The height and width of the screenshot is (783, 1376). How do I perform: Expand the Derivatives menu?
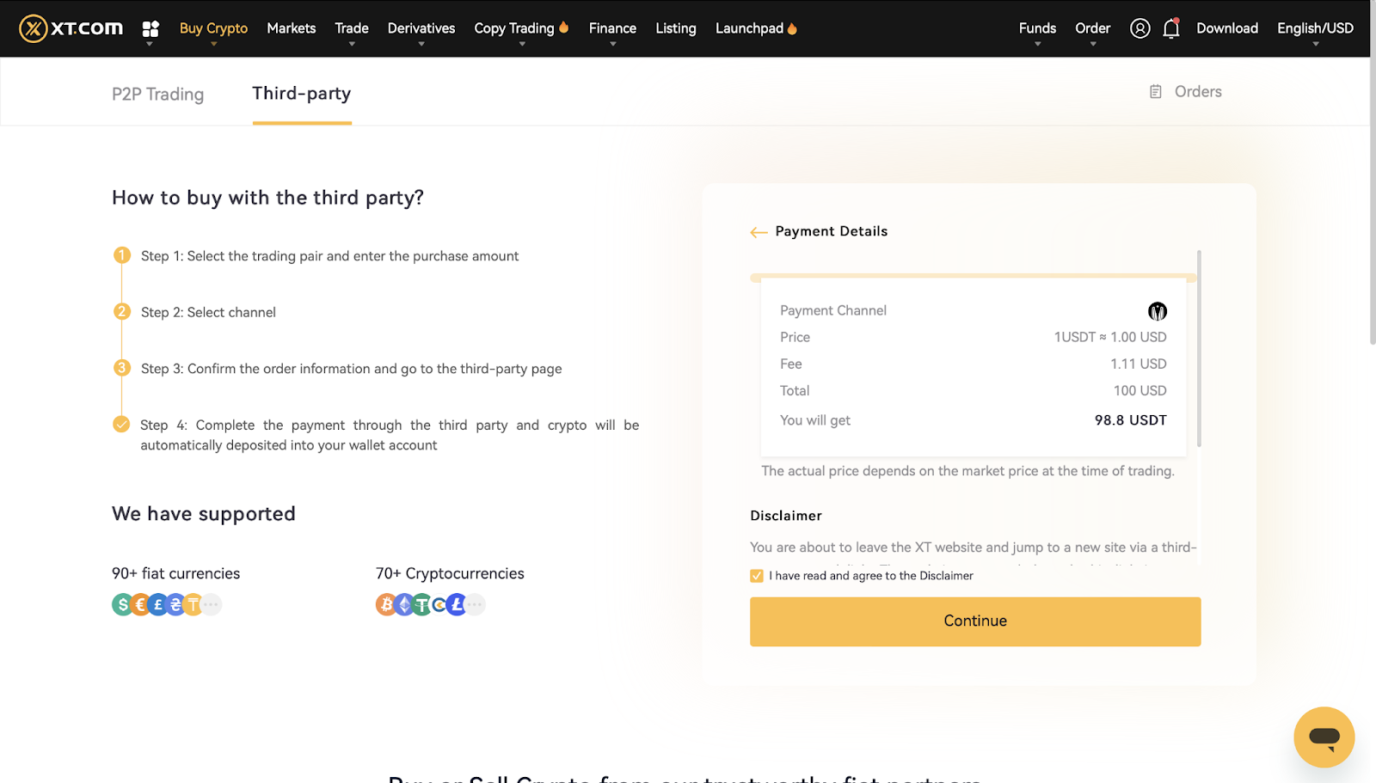click(421, 28)
